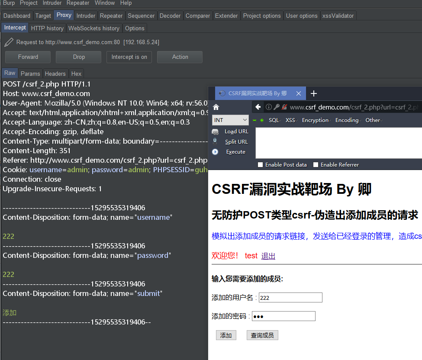Open the Window menu

pos(105,3)
